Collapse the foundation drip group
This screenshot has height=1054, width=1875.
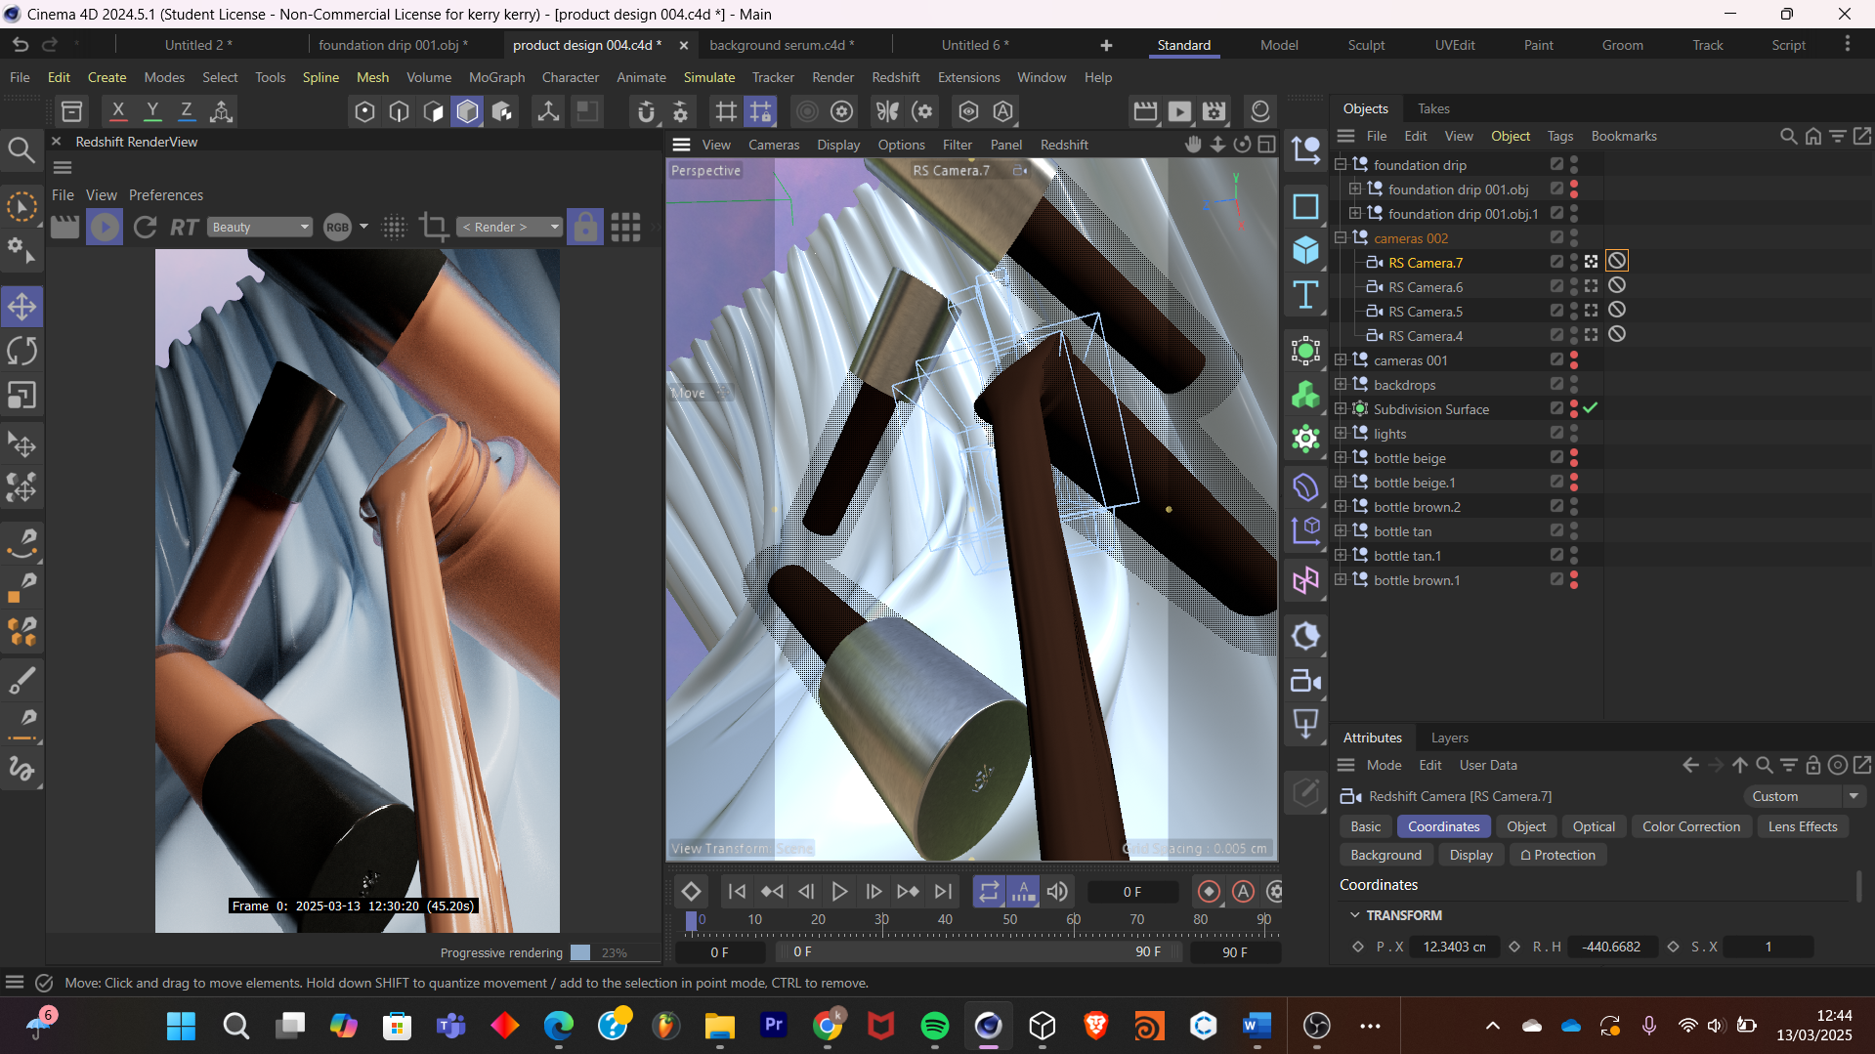(1341, 165)
